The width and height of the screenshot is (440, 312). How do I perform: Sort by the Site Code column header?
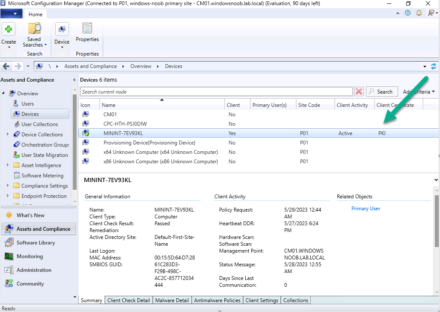(x=315, y=105)
